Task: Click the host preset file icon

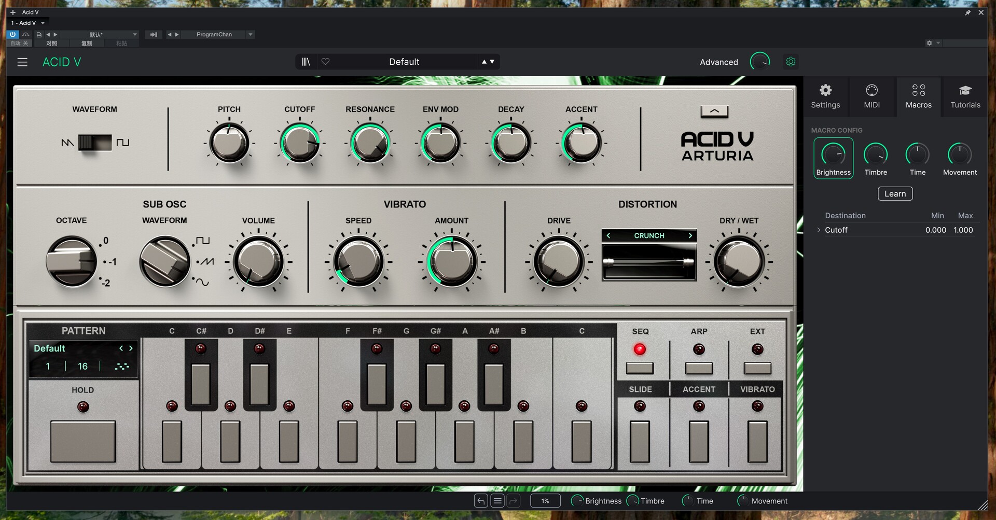Action: coord(39,34)
